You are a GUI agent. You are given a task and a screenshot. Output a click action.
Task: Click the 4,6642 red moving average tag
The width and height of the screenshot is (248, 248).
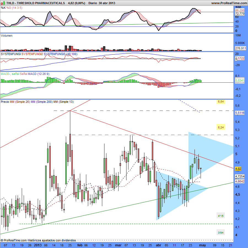[x=240, y=181]
